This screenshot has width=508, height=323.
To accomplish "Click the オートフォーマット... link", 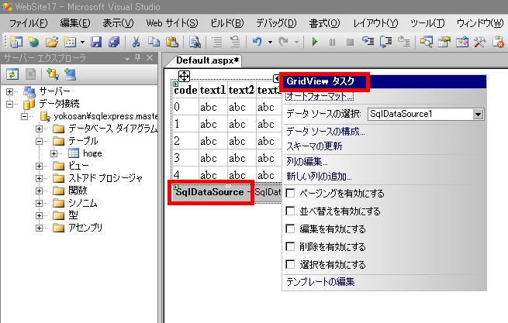I will click(320, 96).
